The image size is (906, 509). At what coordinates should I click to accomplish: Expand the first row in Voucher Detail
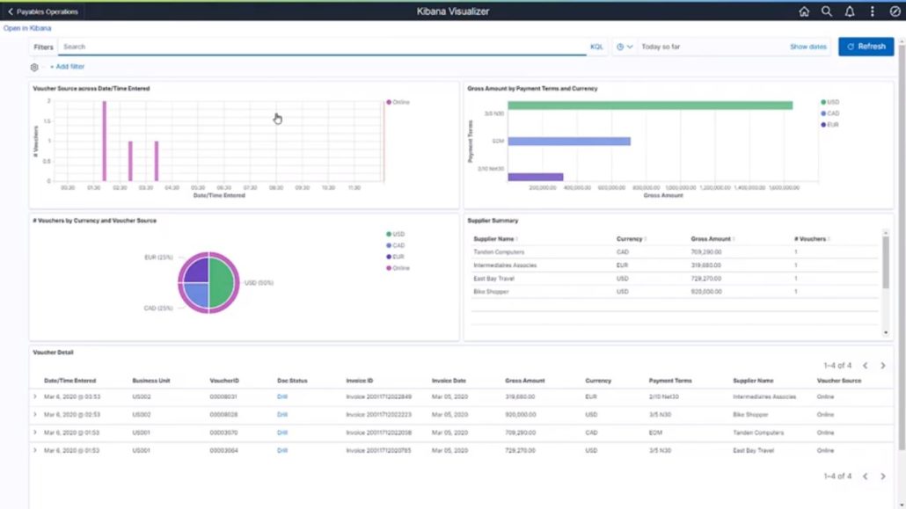[x=35, y=396]
